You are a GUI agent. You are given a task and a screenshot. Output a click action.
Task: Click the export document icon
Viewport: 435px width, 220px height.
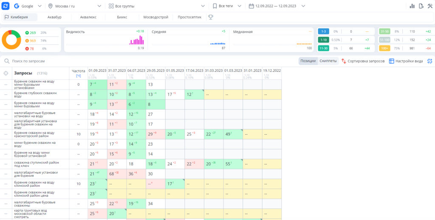(x=421, y=6)
